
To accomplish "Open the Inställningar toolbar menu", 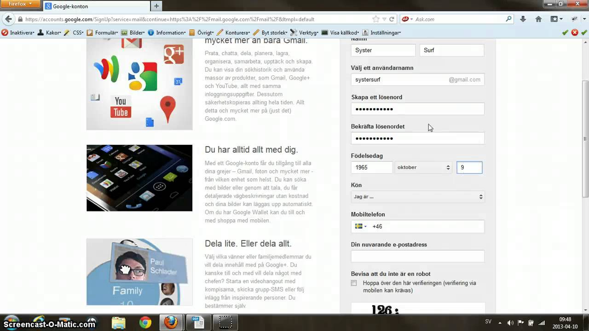I will 381,33.
